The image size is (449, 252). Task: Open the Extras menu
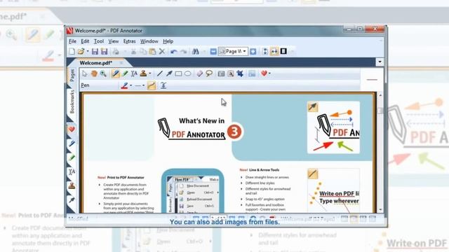(129, 41)
